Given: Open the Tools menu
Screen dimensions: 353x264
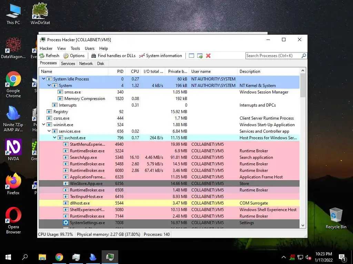Looking at the screenshot, I should 75,48.
